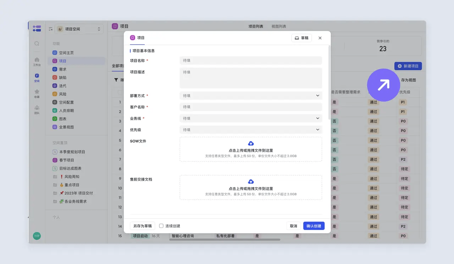This screenshot has width=454, height=264.
Task: Click the 确认创建 button
Action: pyautogui.click(x=314, y=226)
